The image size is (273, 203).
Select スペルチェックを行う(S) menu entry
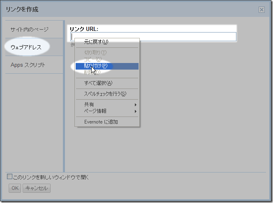click(107, 94)
